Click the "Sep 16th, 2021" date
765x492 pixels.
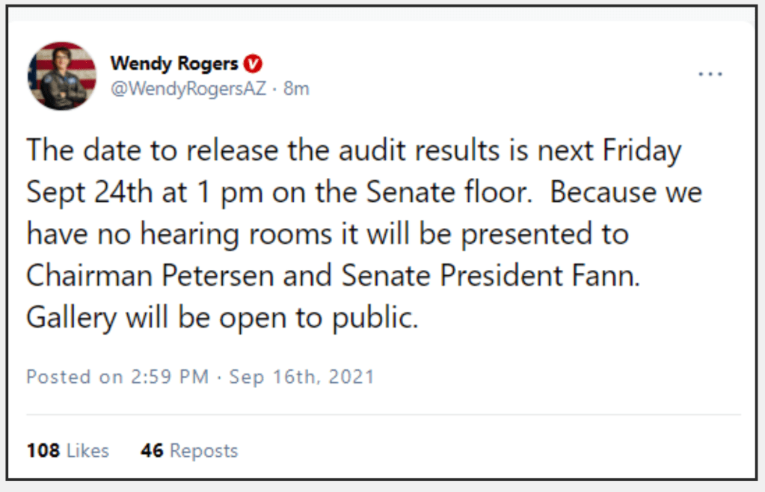[x=301, y=376]
